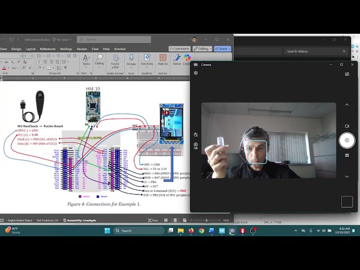The height and width of the screenshot is (270, 360).
Task: Click the taskbar Search box
Action: click(x=139, y=231)
